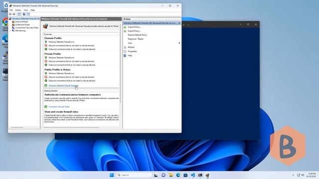Click the Firewall app icon on the taskbar

207,175
